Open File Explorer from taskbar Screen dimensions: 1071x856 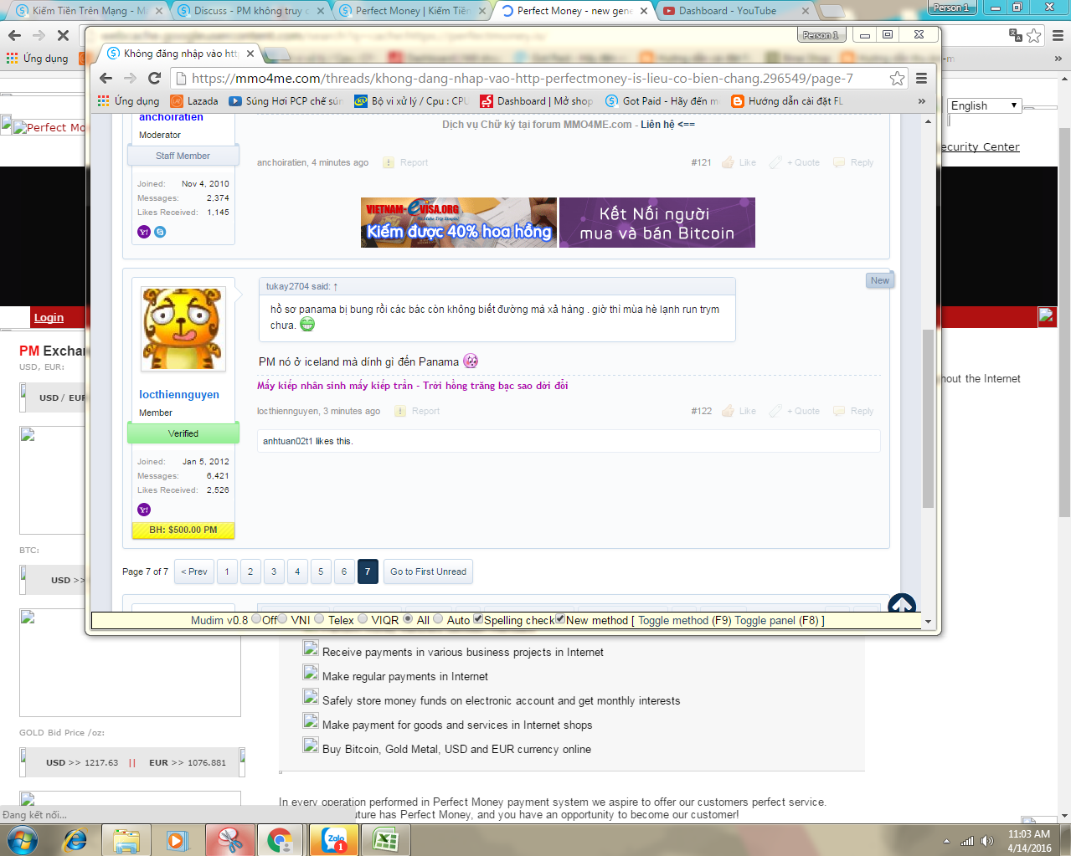[x=126, y=840]
